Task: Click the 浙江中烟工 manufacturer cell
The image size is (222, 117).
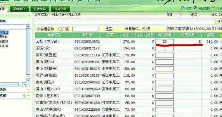Action: coord(111,75)
